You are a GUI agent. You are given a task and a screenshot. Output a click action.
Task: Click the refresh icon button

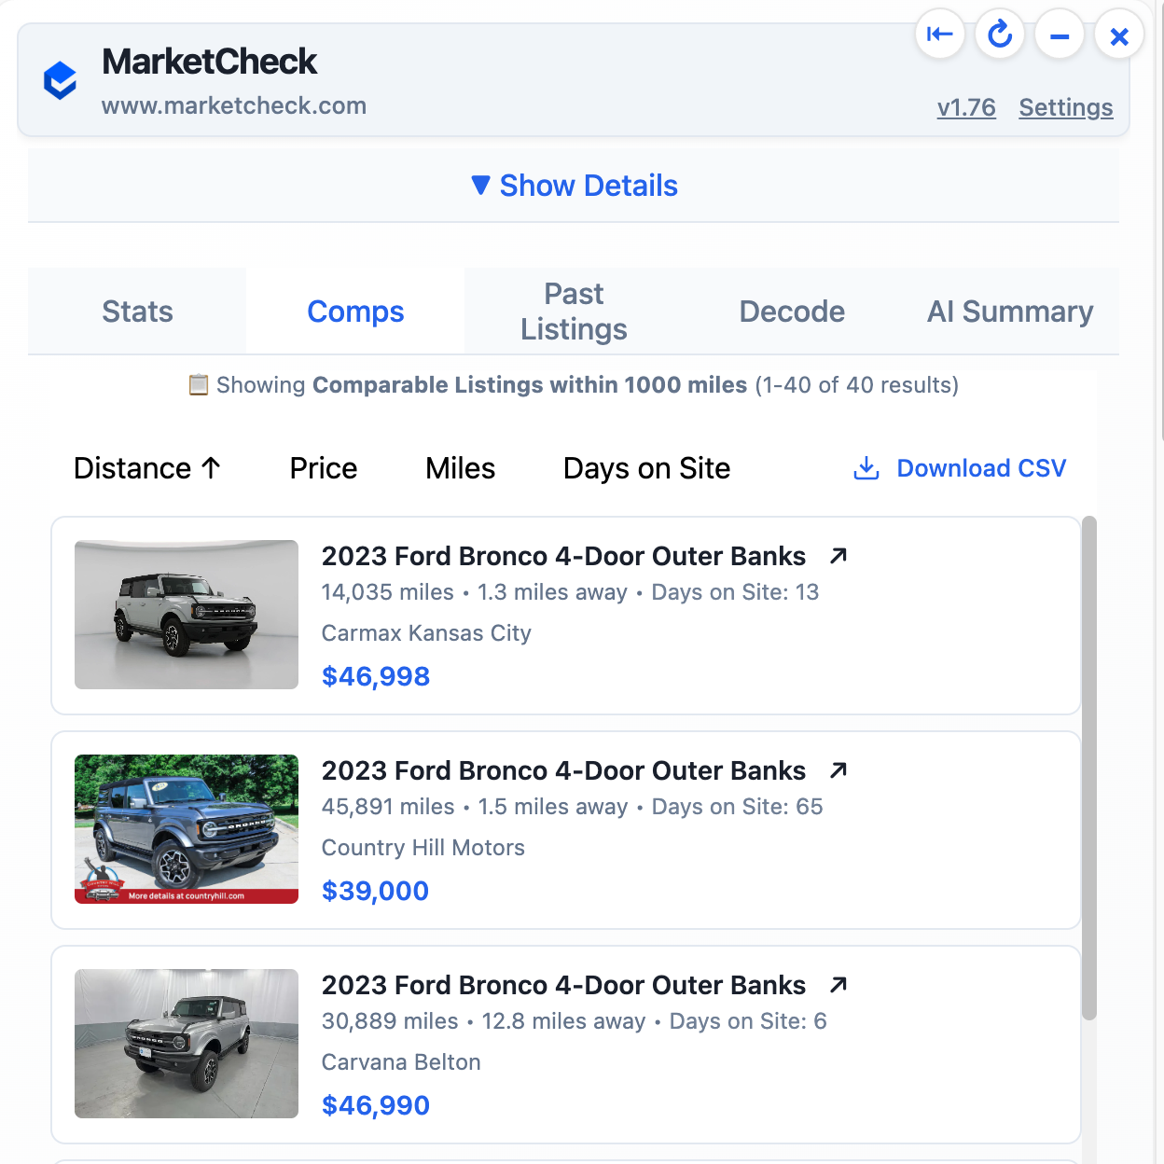point(1000,35)
